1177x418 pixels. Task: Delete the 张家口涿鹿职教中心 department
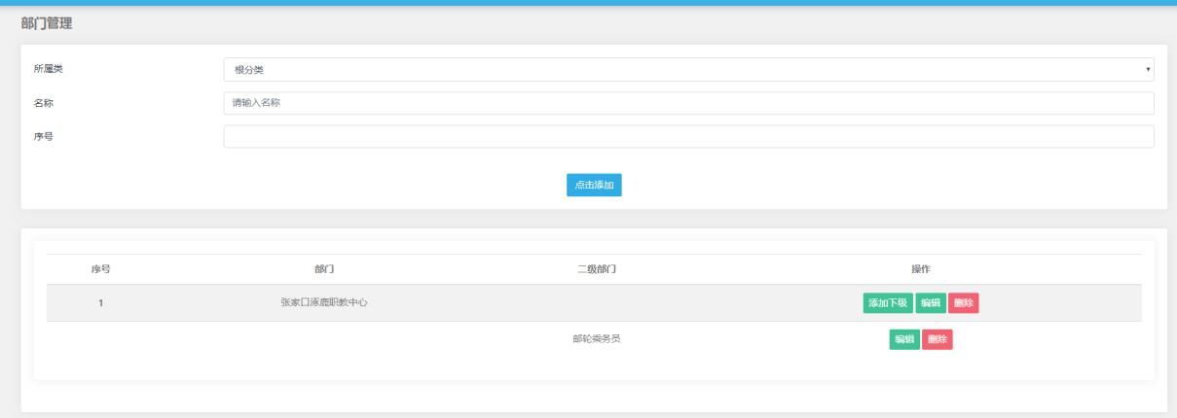coord(964,303)
